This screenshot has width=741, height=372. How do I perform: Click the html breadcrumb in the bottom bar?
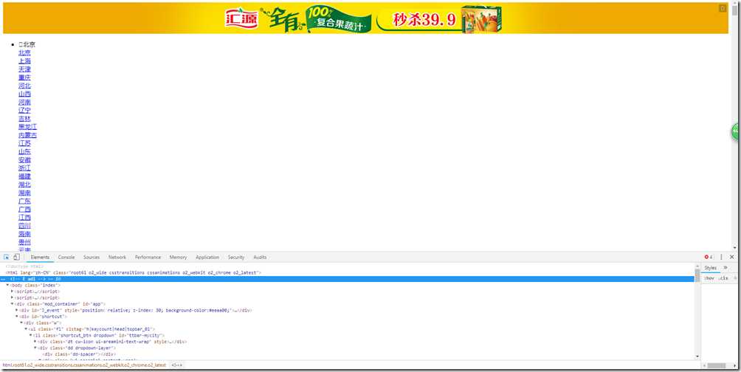tap(84, 365)
